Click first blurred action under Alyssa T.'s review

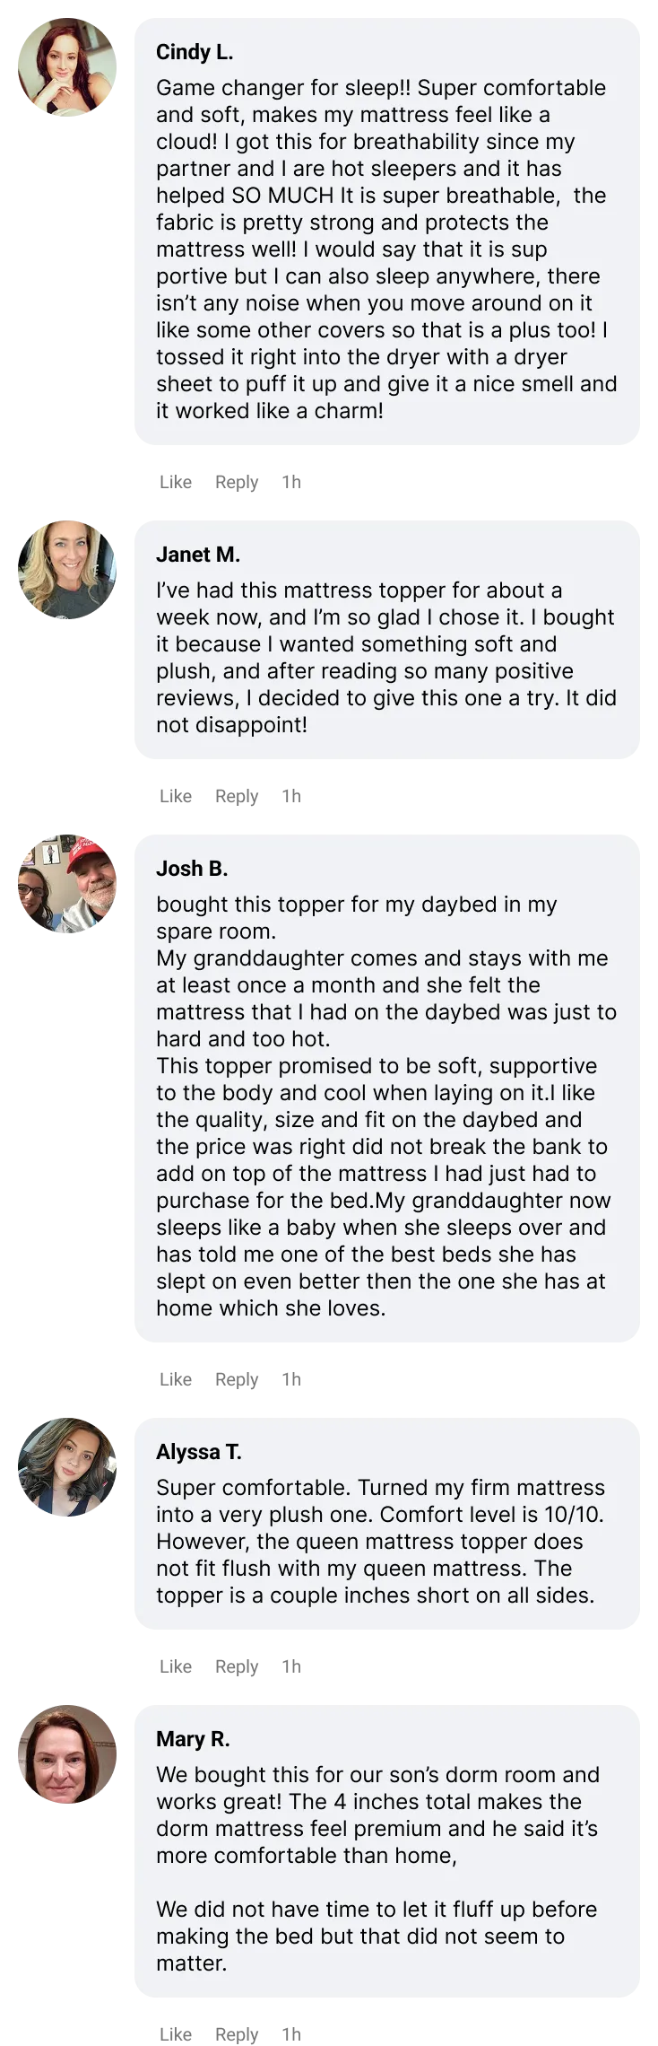(x=175, y=1666)
